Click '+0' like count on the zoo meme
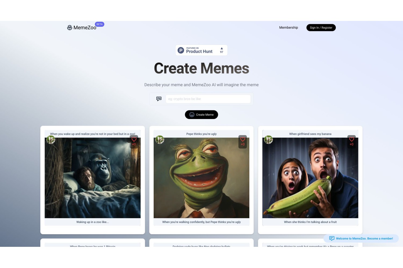Image resolution: width=403 pixels, height=268 pixels. point(134,144)
